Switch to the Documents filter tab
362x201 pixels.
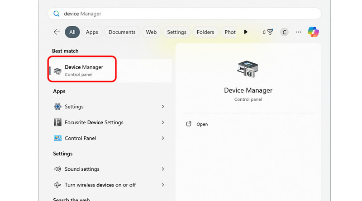[x=122, y=32]
